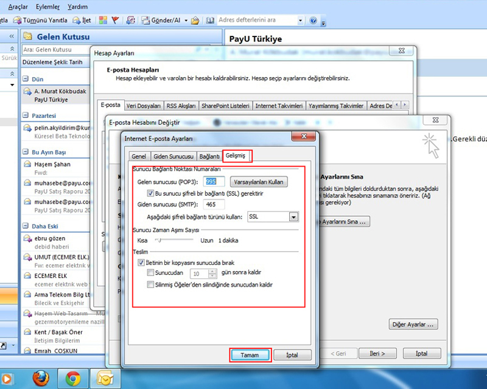The image size is (487, 389).
Task: Switch to RSS Akışları tab
Action: point(181,106)
